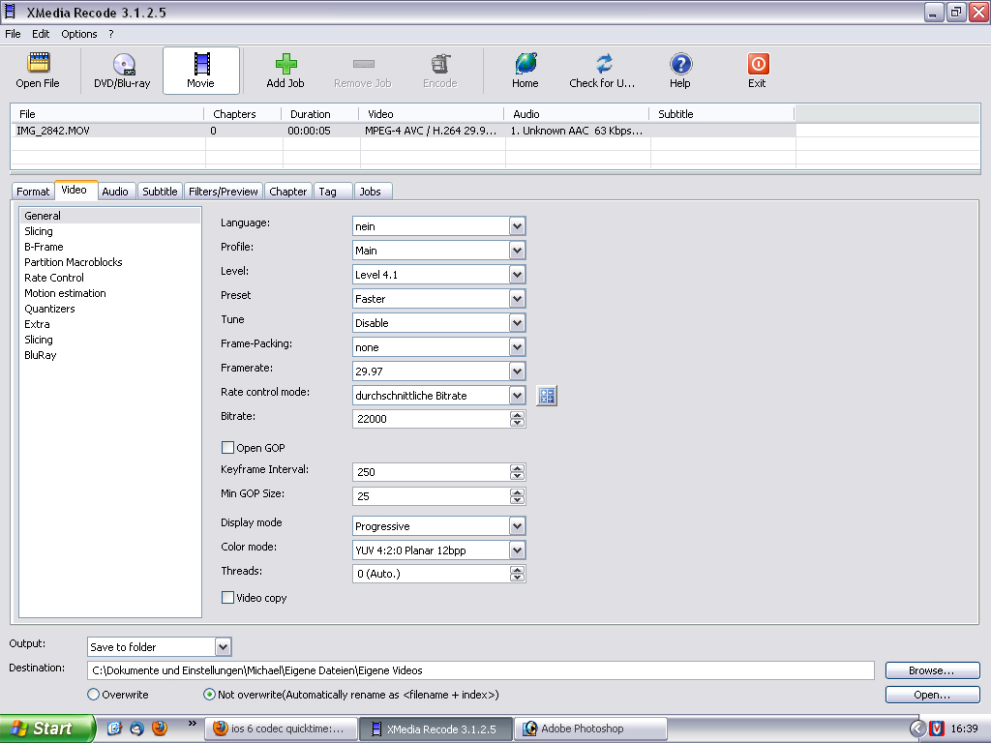Select Rate Control in the settings list

(x=54, y=278)
